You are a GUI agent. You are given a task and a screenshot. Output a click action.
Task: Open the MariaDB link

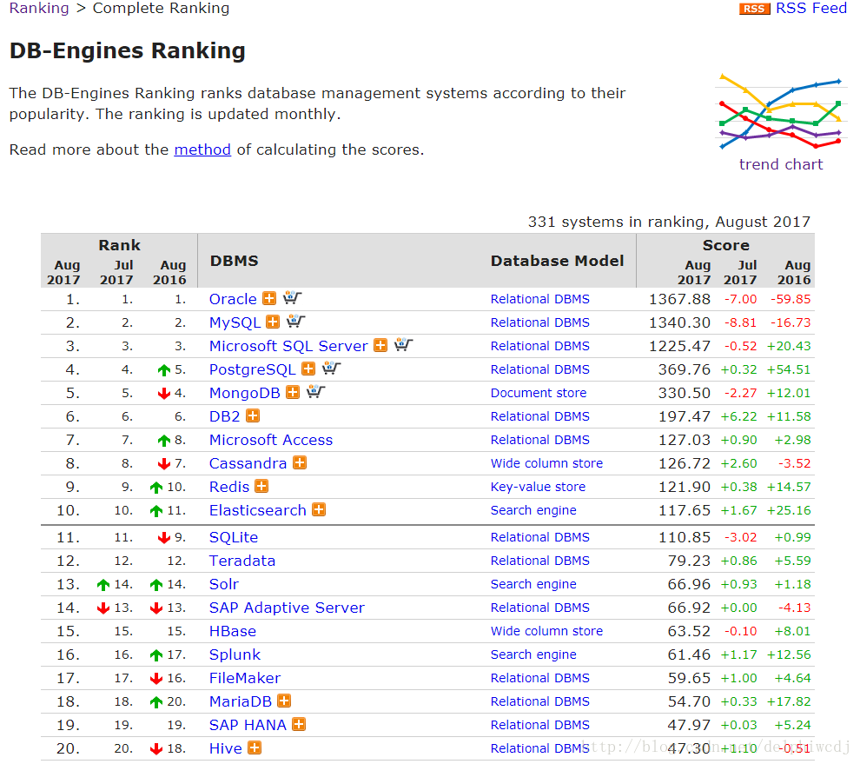[241, 702]
